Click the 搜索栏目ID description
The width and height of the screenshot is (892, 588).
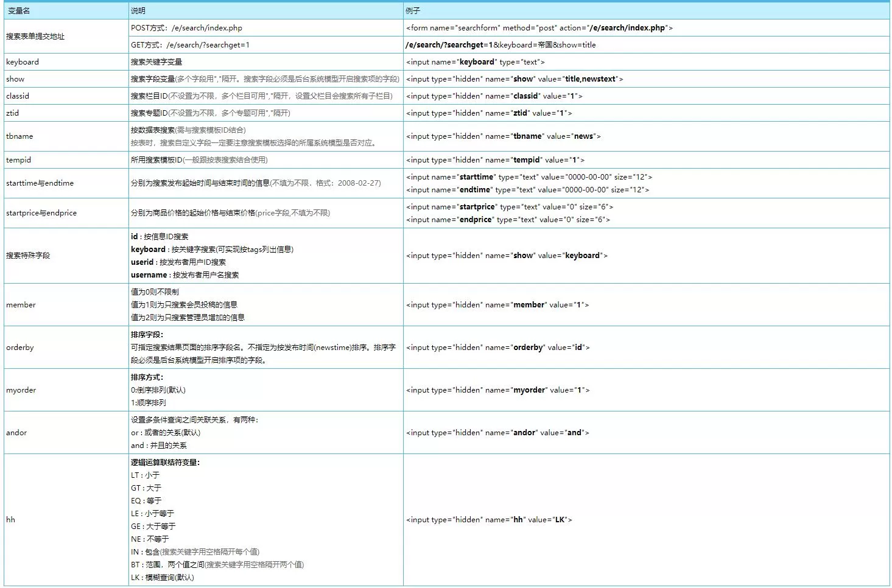click(x=262, y=96)
